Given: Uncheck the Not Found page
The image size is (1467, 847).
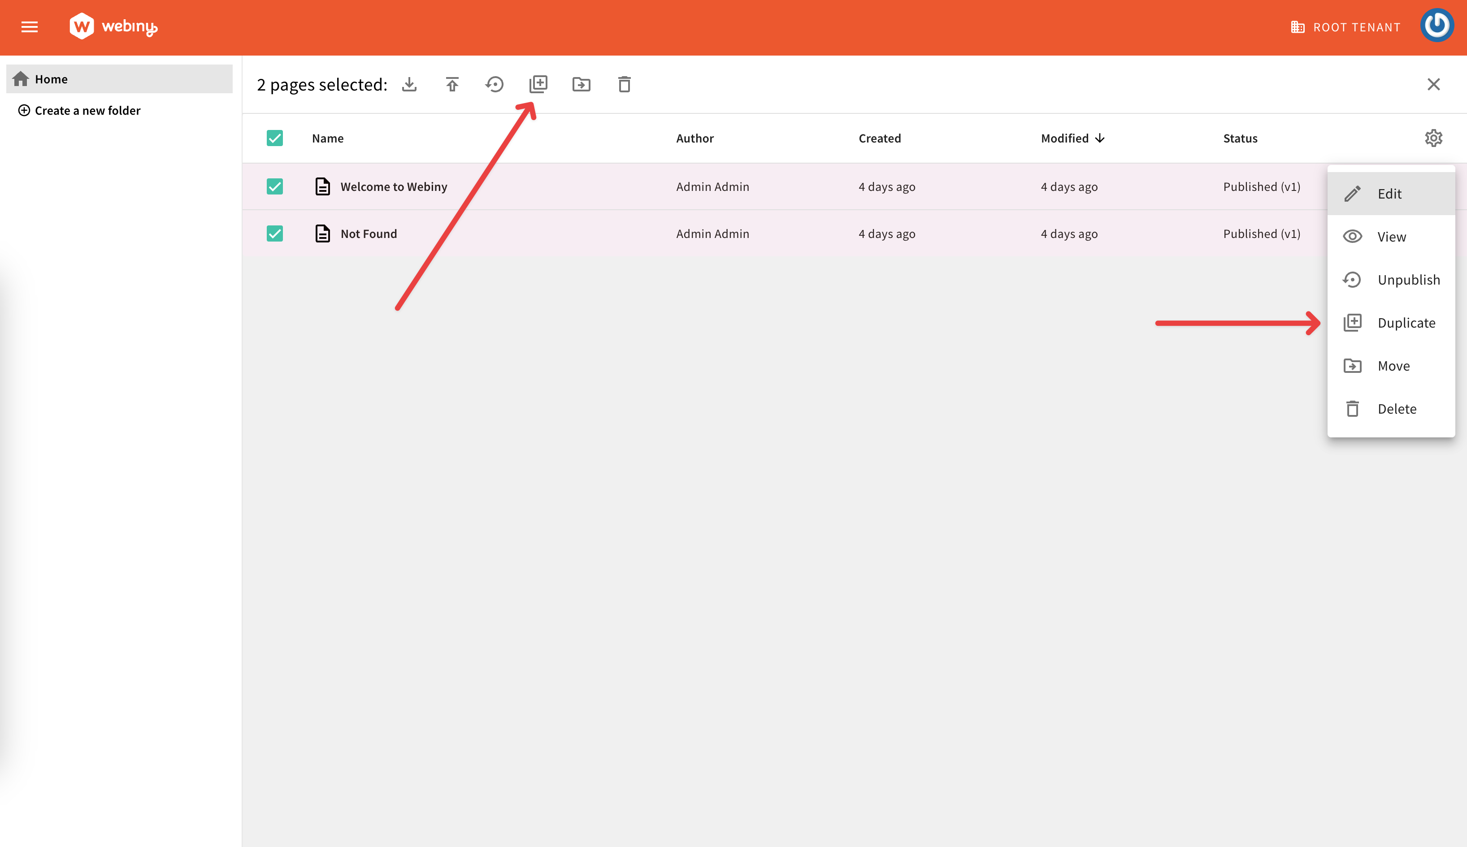Looking at the screenshot, I should click(x=275, y=233).
